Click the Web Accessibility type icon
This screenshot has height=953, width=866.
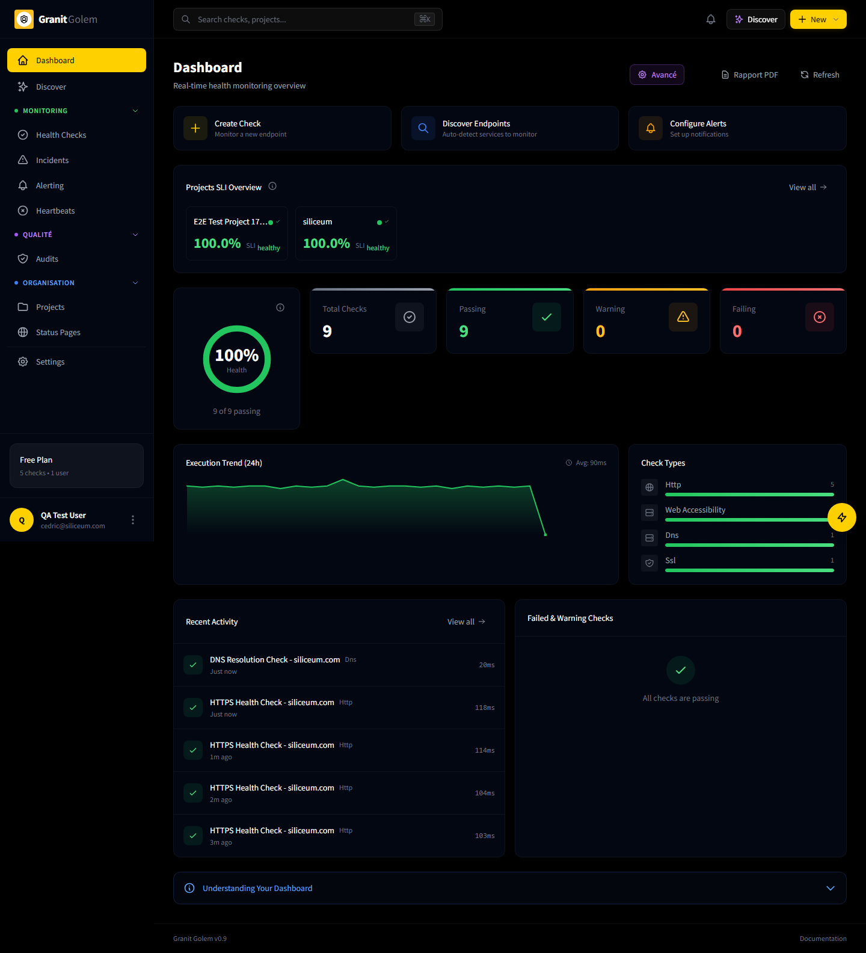649,513
